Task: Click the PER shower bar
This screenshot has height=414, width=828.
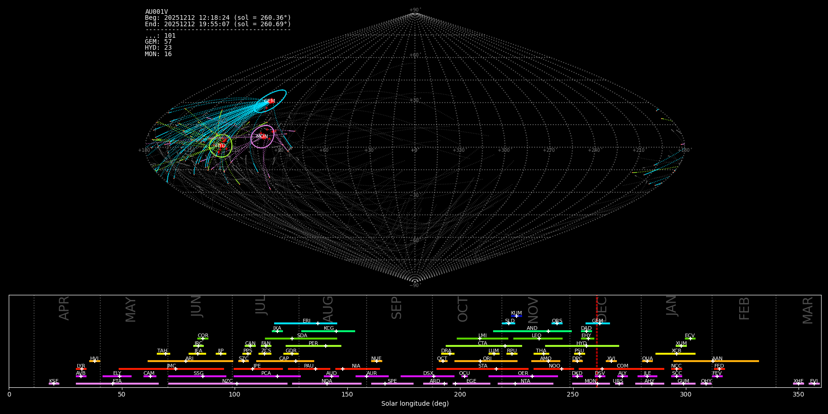Action: [x=313, y=346]
